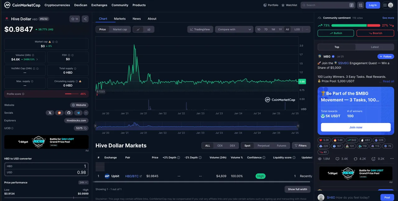The width and height of the screenshot is (398, 201).
Task: Click Circulating supply warning icon
Action: [80, 81]
